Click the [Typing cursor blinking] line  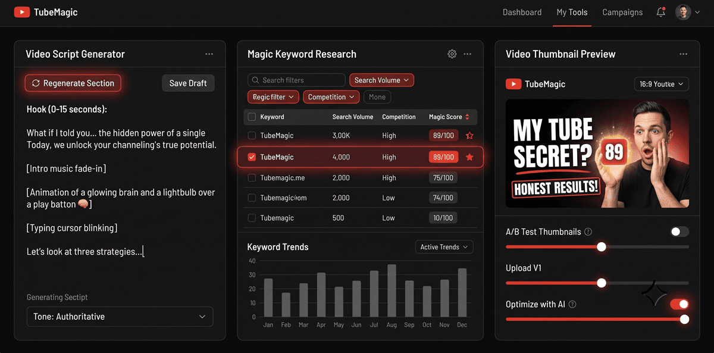pos(72,228)
